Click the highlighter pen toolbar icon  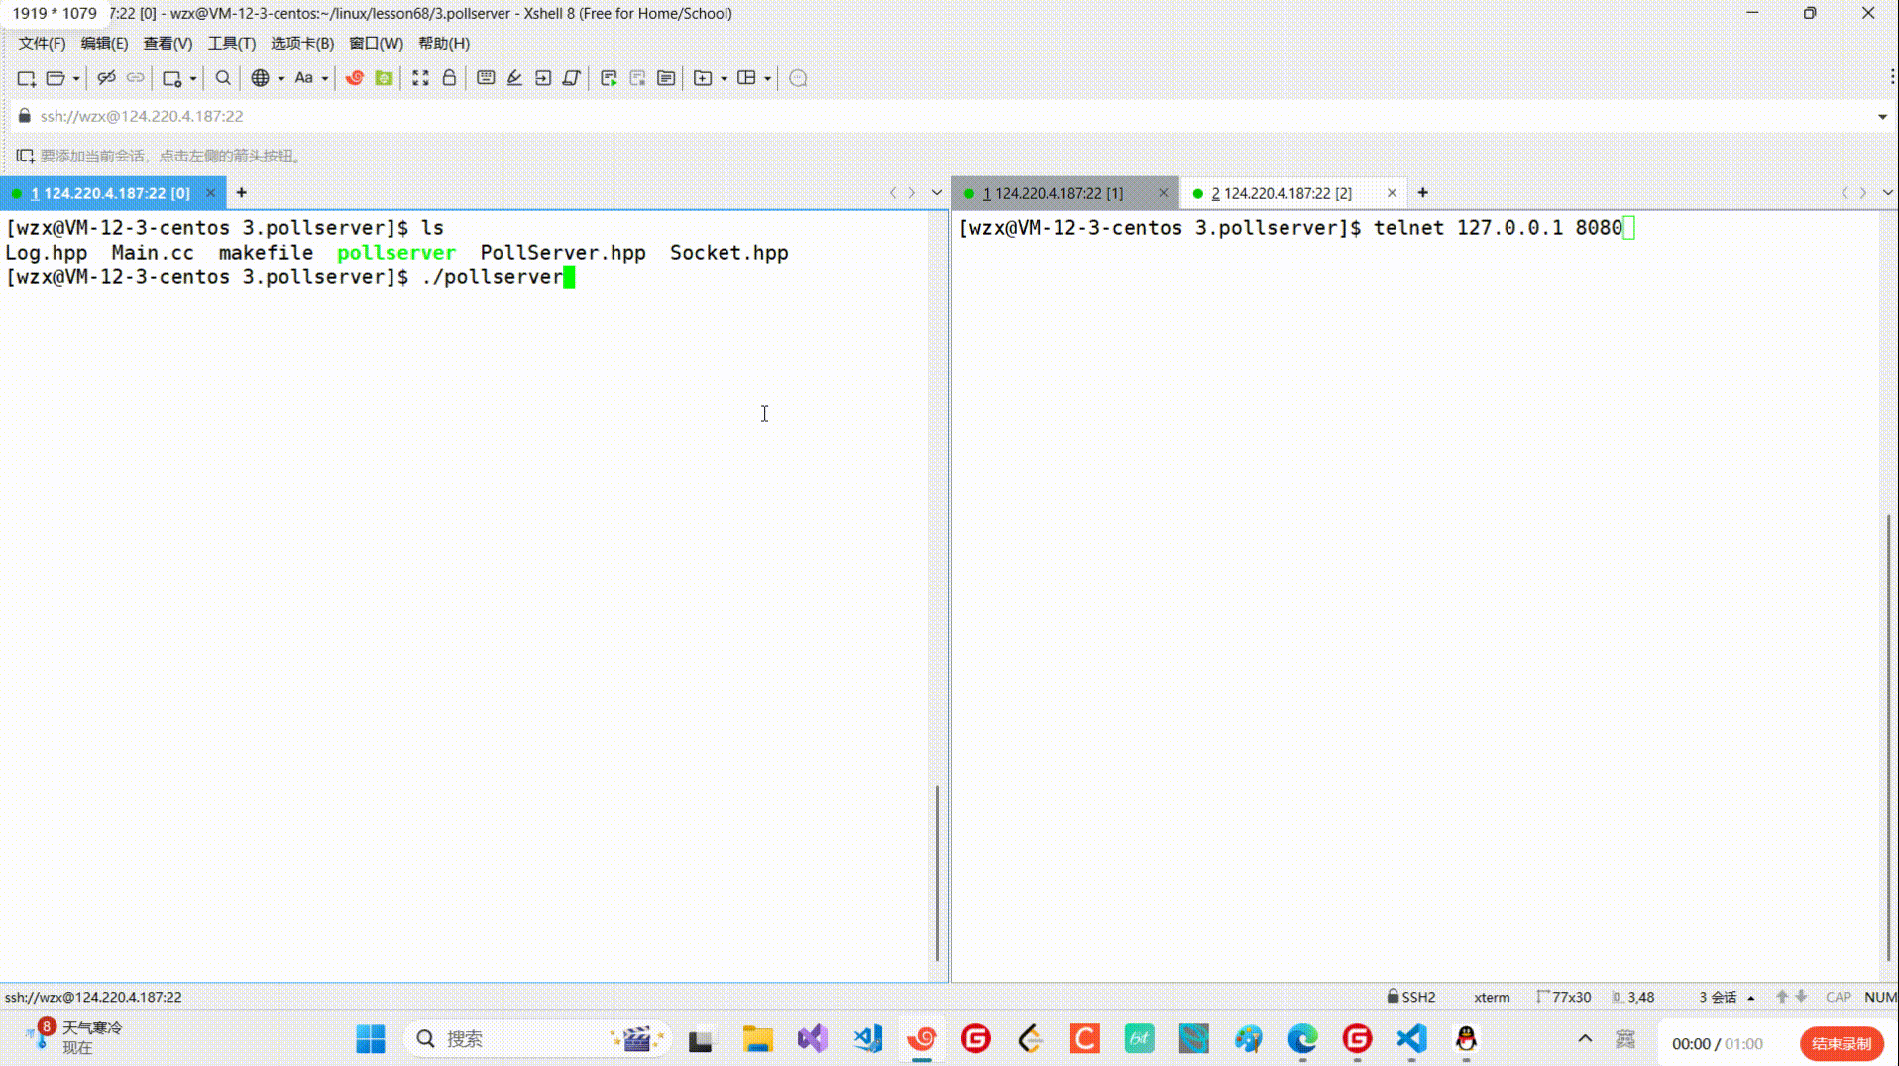point(514,78)
